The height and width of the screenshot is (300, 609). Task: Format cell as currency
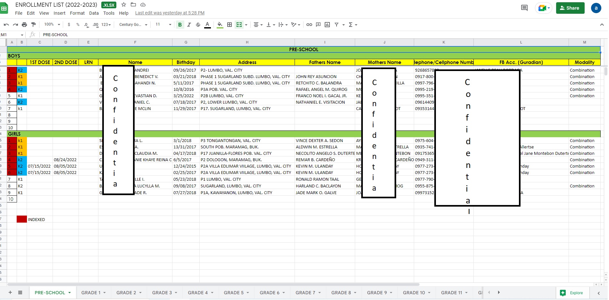coord(69,25)
